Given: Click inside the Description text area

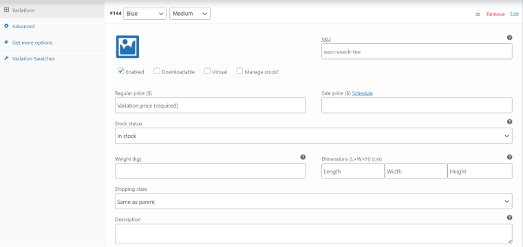Looking at the screenshot, I should [x=314, y=234].
